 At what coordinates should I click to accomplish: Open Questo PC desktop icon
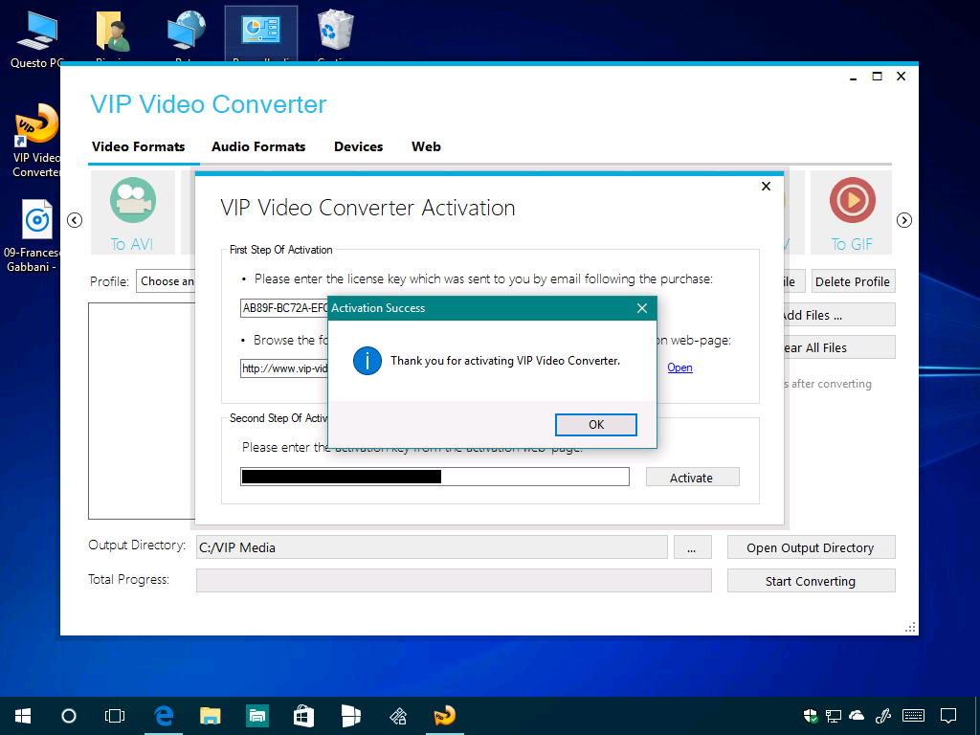click(37, 38)
